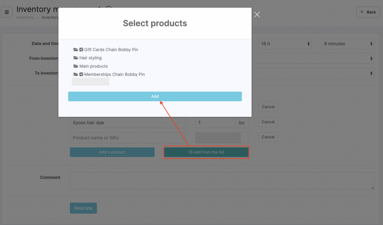The image size is (383, 225).
Task: Click the Hair styling folder icon
Action: point(76,58)
